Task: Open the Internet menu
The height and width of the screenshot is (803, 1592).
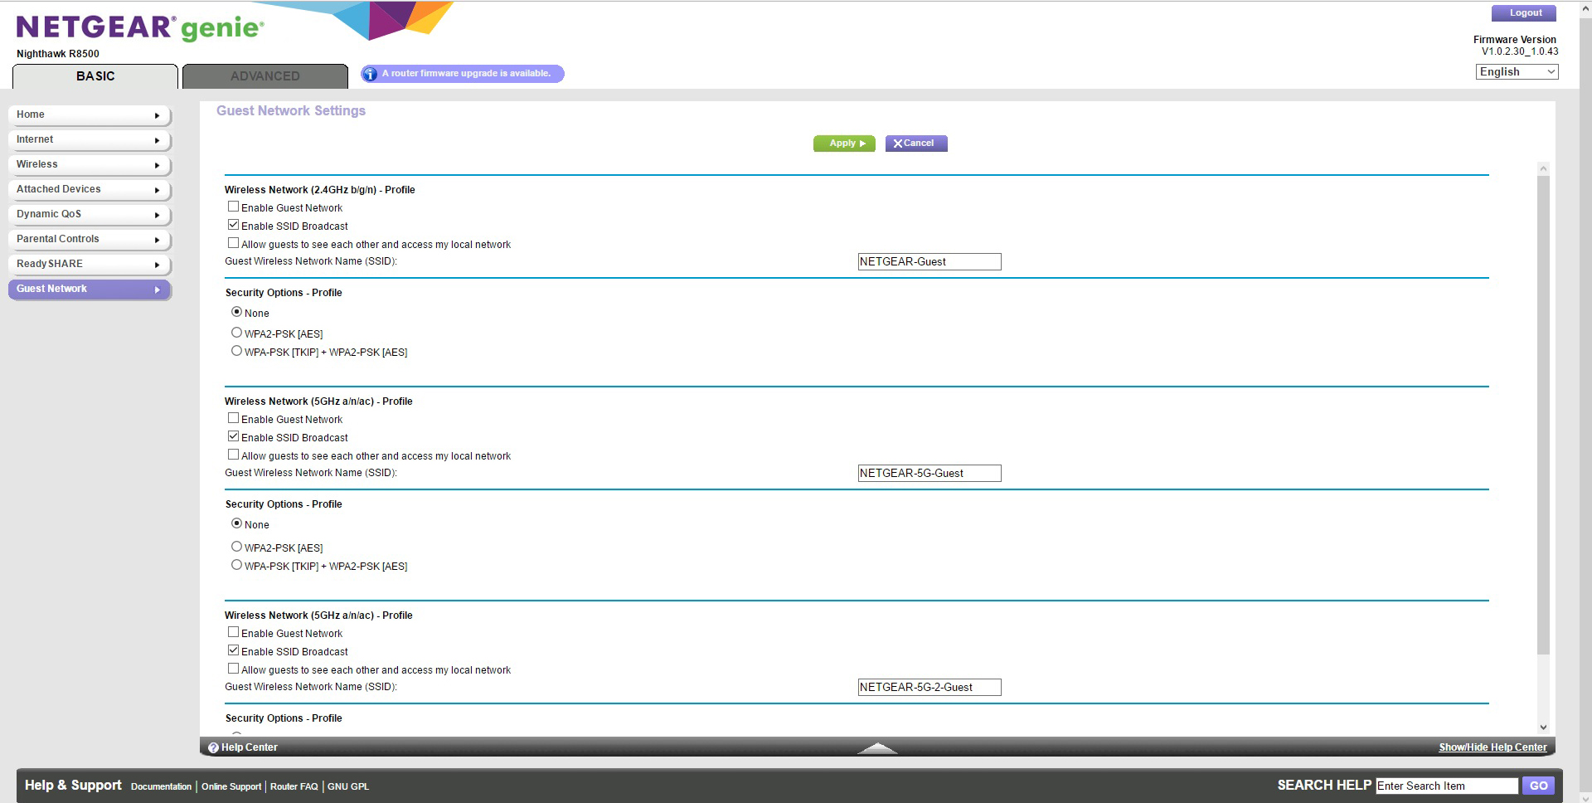Action: (90, 139)
